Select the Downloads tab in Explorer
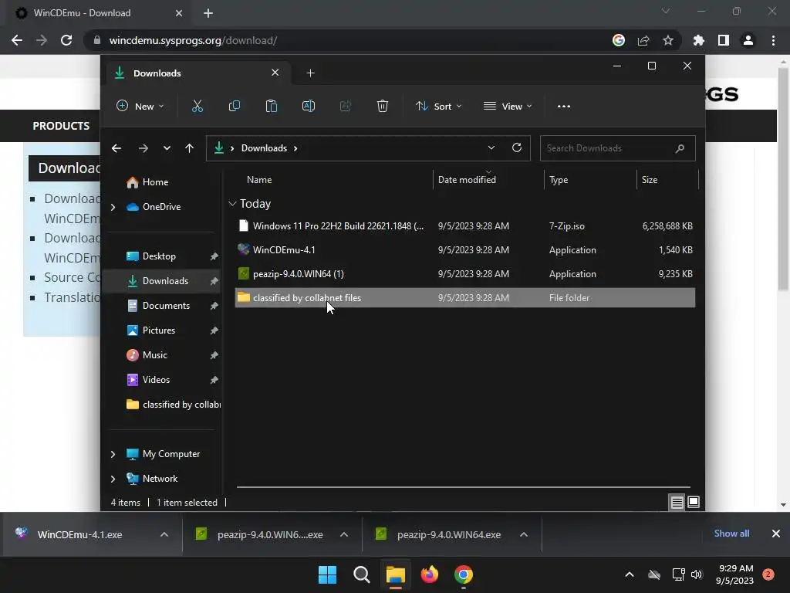The image size is (790, 593). pyautogui.click(x=198, y=73)
